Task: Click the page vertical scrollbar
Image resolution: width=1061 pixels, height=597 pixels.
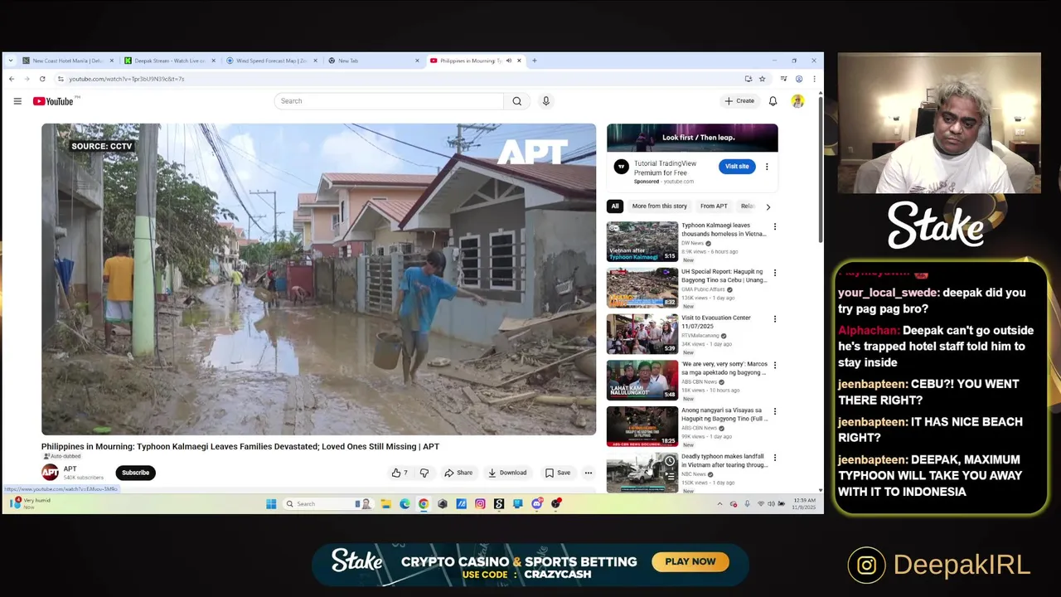Action: coord(821,168)
